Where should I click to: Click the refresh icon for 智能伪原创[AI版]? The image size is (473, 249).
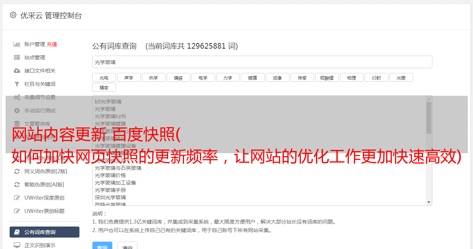17,185
